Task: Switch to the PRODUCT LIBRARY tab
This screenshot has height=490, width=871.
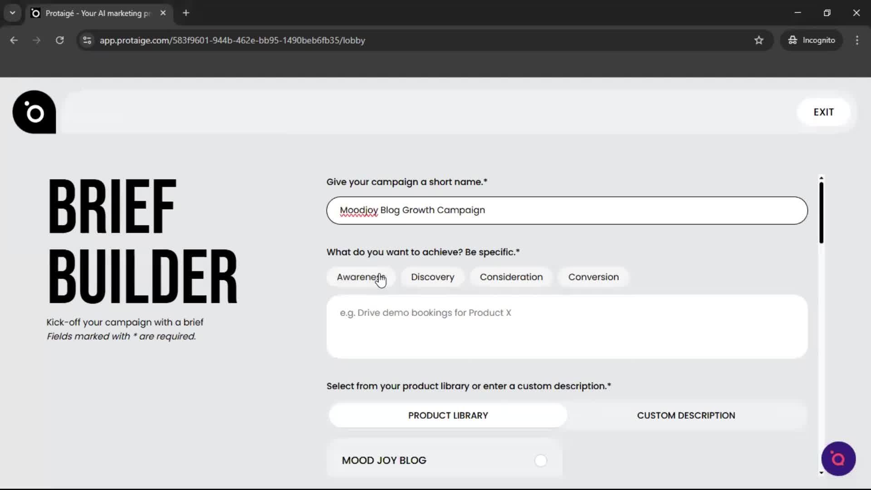Action: click(448, 415)
